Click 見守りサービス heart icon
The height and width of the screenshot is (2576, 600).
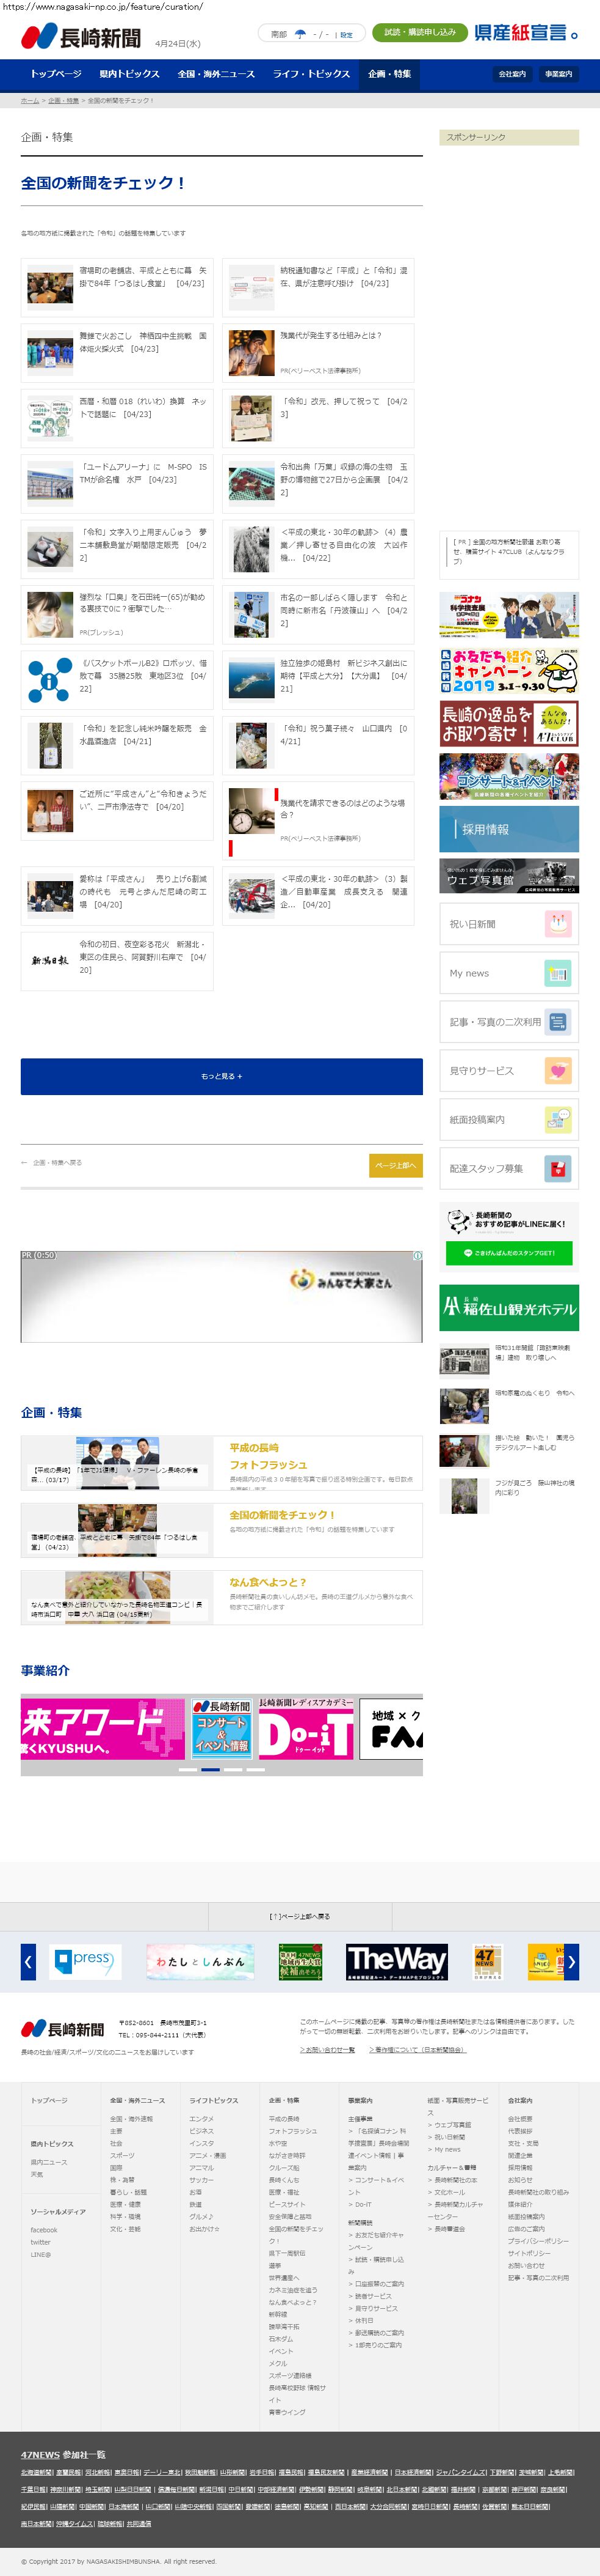tap(558, 1070)
